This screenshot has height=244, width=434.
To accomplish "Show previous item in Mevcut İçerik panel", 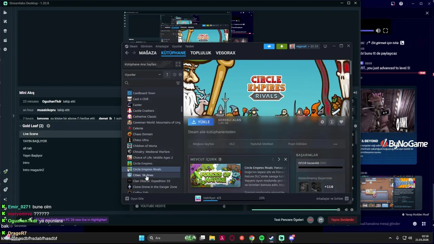I will [x=273, y=159].
